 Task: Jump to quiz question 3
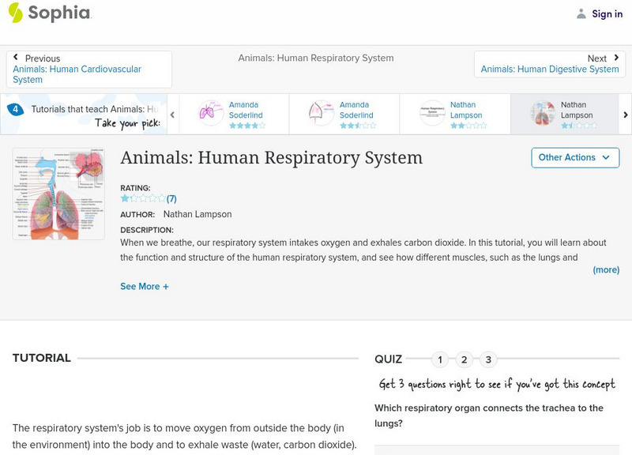pyautogui.click(x=488, y=359)
